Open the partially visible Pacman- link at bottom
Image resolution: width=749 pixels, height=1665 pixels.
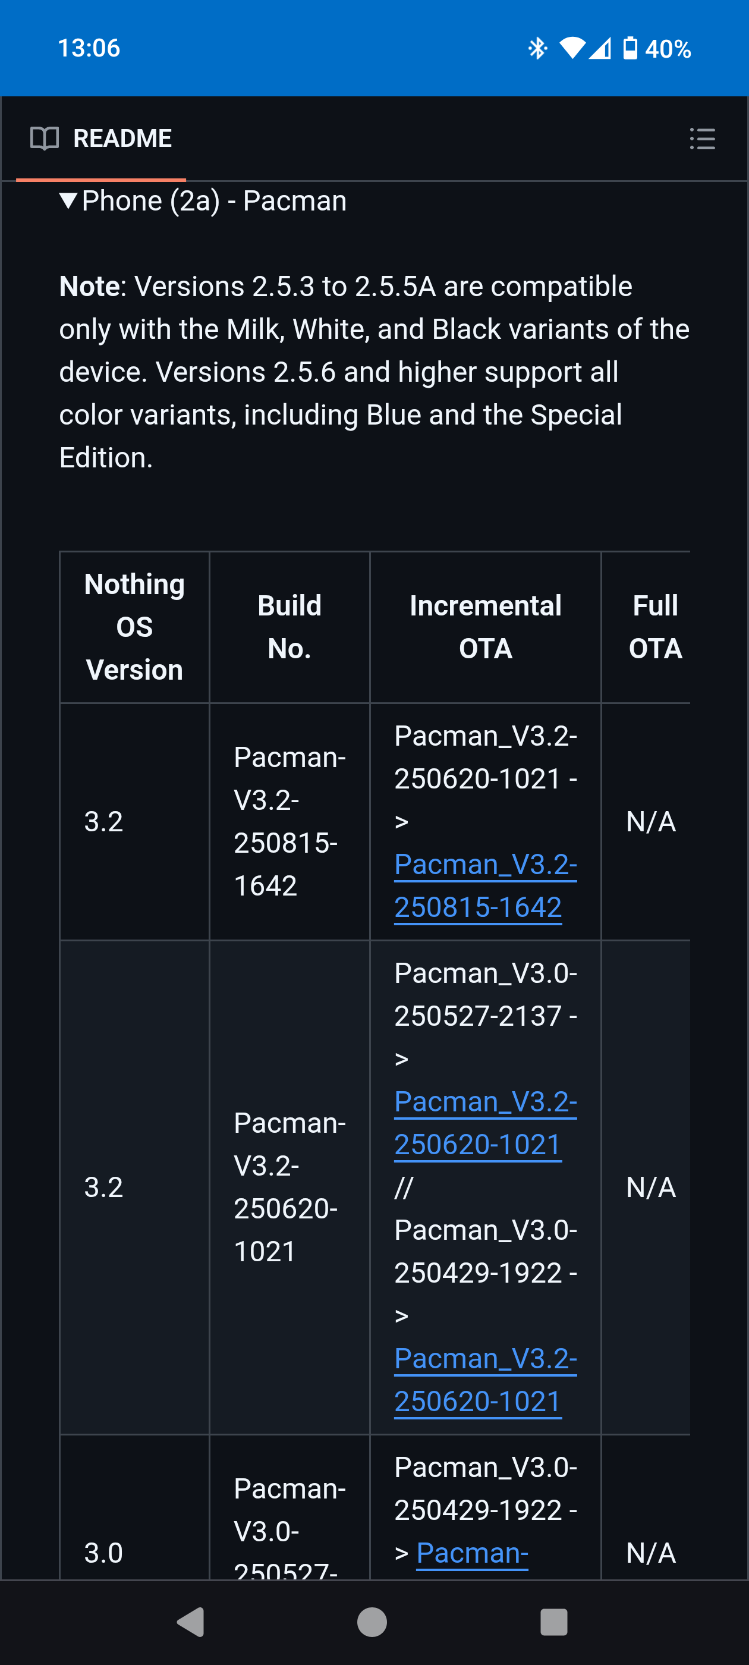pyautogui.click(x=473, y=1553)
